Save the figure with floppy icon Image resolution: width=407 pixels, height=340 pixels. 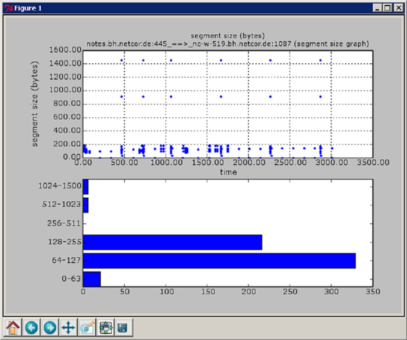pos(123,328)
